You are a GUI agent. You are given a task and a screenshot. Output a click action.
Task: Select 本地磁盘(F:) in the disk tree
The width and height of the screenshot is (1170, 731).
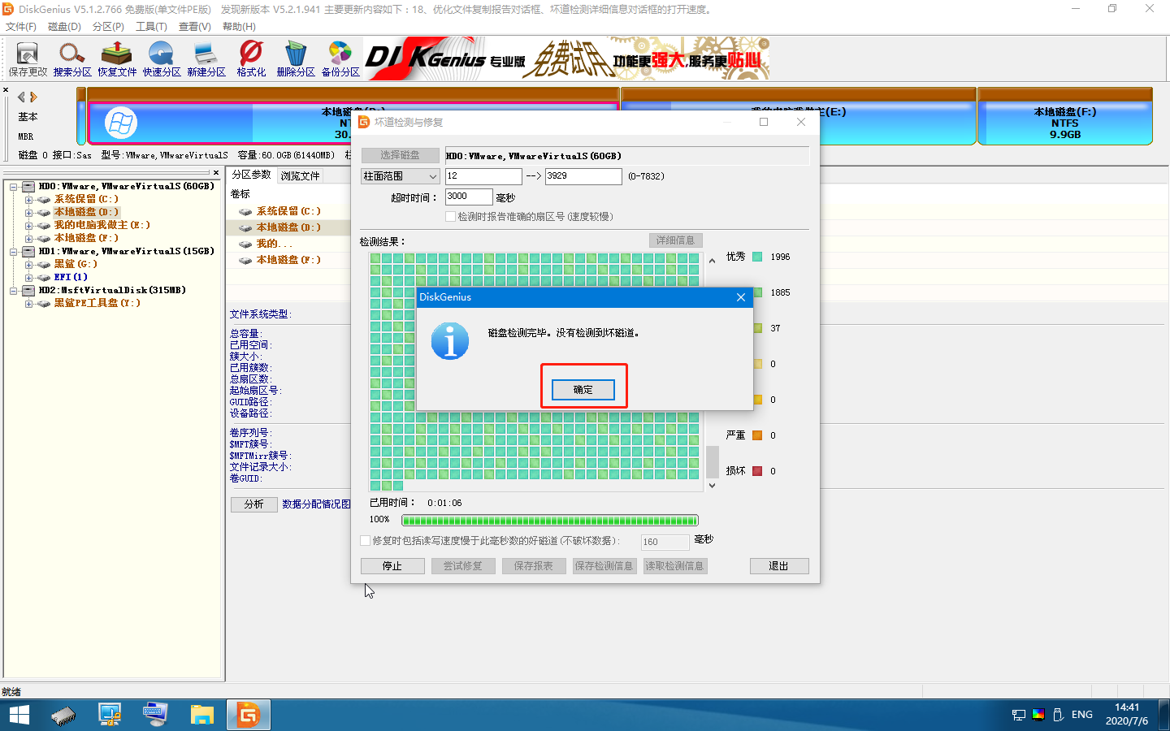[86, 238]
